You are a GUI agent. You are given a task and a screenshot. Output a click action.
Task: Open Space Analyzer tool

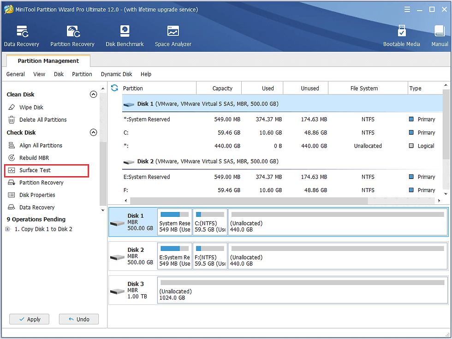173,36
